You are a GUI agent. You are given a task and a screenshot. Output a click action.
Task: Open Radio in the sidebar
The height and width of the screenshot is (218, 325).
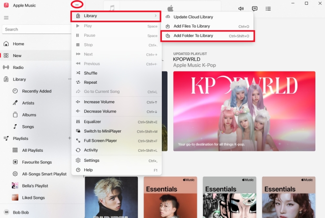pos(36,67)
